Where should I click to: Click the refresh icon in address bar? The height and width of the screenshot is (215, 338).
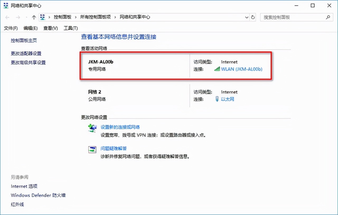[253, 17]
